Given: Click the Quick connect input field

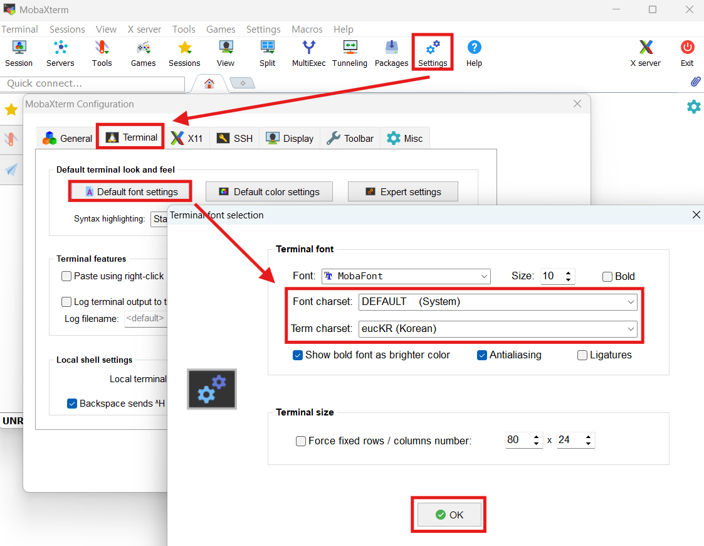Looking at the screenshot, I should click(x=93, y=83).
